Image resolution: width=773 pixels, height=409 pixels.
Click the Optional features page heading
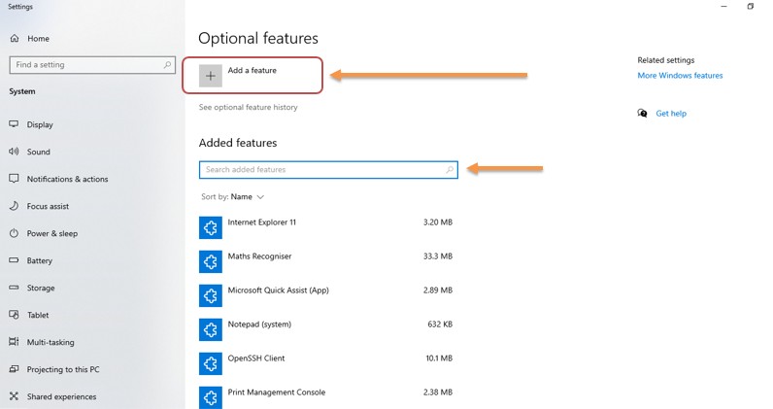pos(258,39)
